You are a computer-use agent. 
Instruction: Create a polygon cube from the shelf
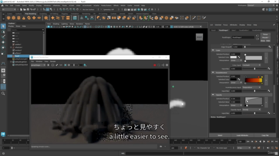click(x=14, y=18)
